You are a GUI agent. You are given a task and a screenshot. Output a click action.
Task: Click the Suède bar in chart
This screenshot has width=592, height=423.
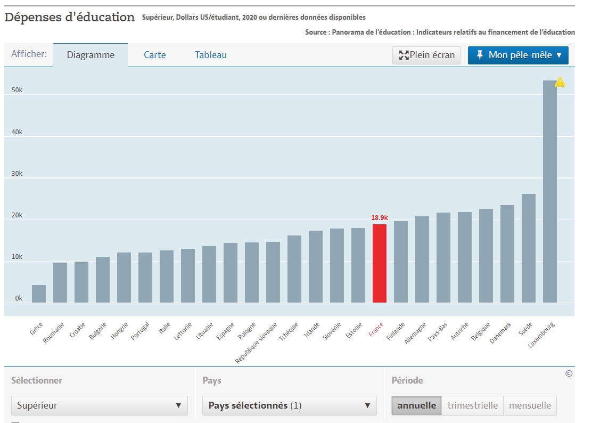[x=528, y=248]
